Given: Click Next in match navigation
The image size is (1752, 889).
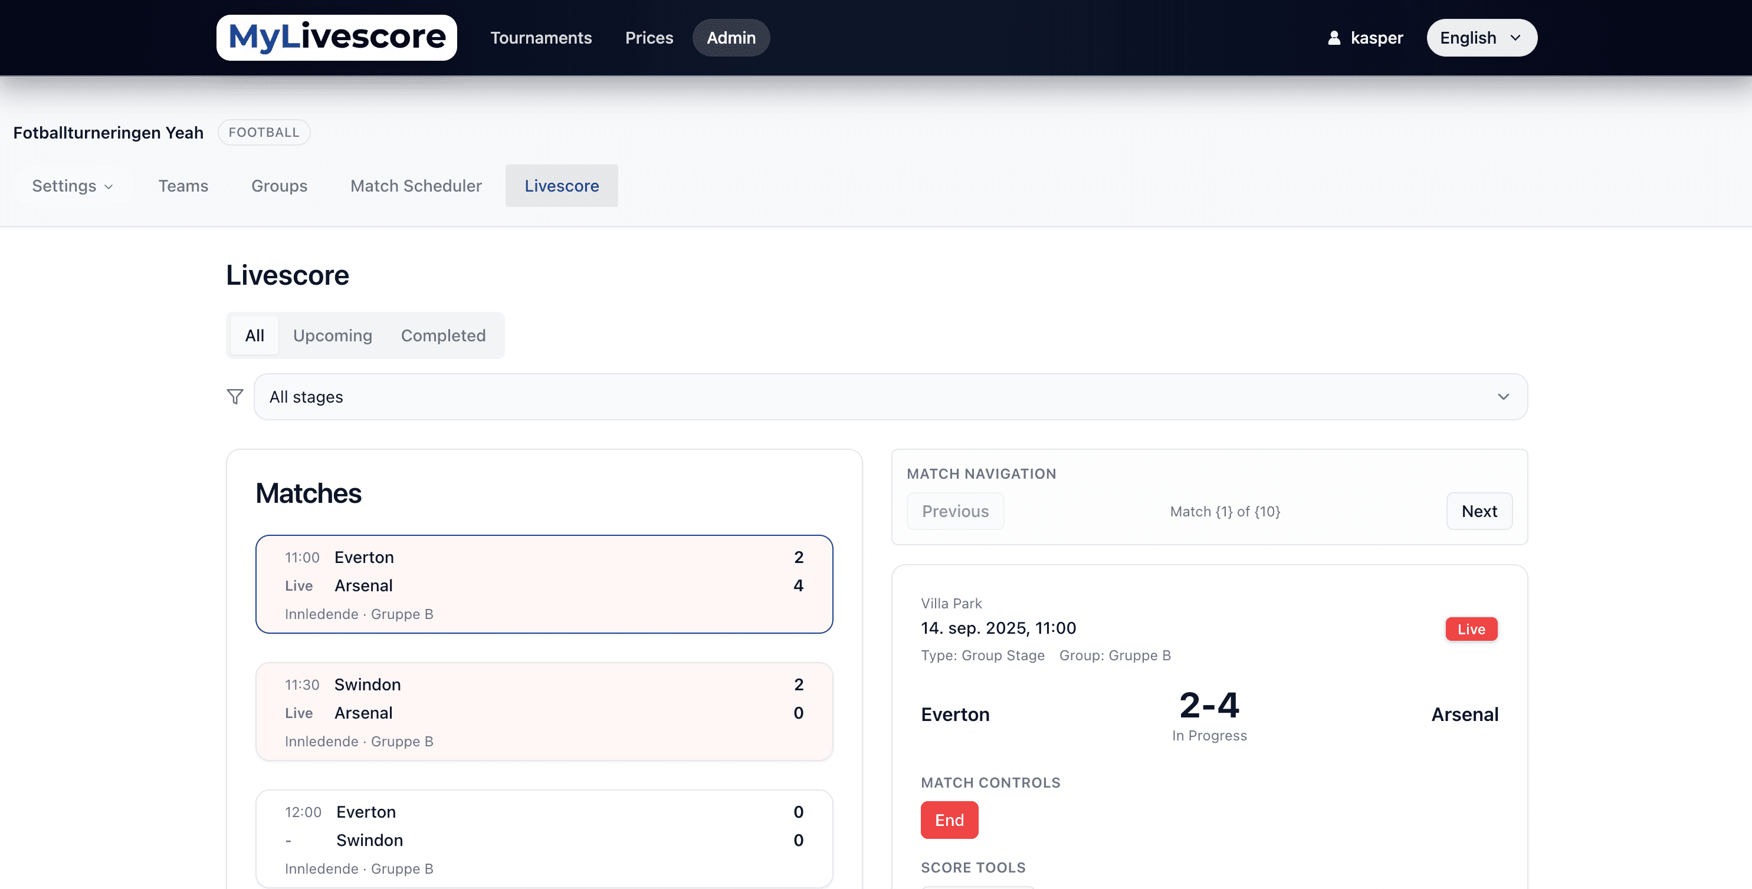Looking at the screenshot, I should 1479,511.
